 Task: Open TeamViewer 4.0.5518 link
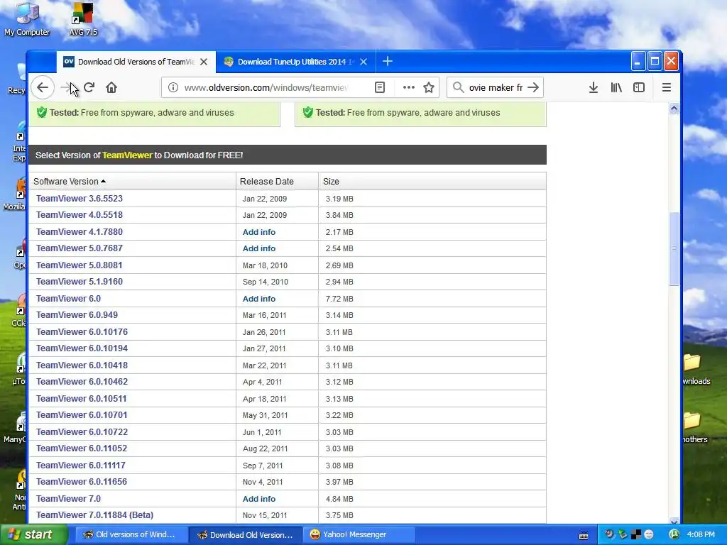coord(80,215)
